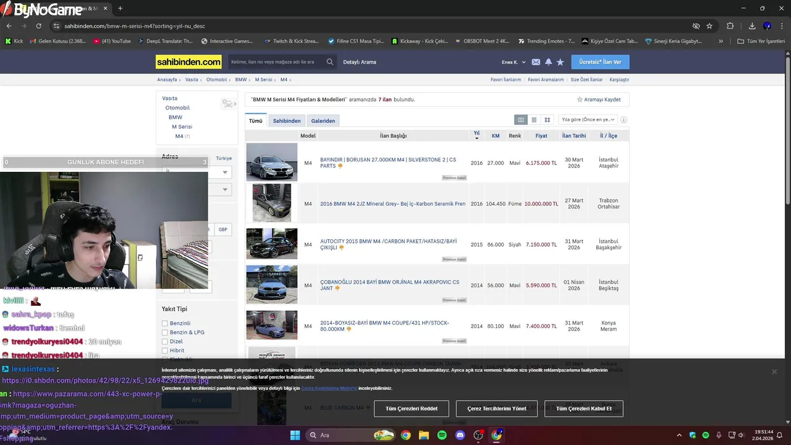The image size is (791, 445).
Task: Select M Serisi in category tree
Action: click(x=182, y=127)
